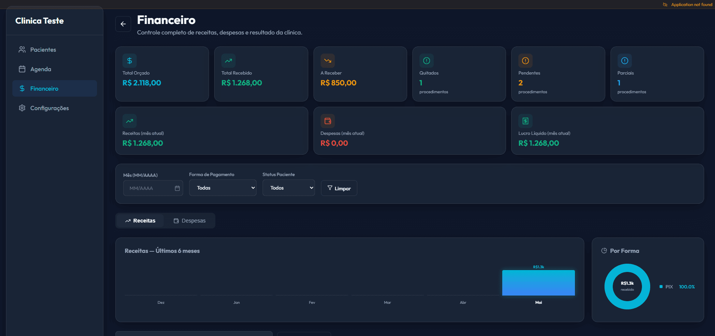Click the Configurações gear icon
The image size is (715, 336).
click(22, 108)
